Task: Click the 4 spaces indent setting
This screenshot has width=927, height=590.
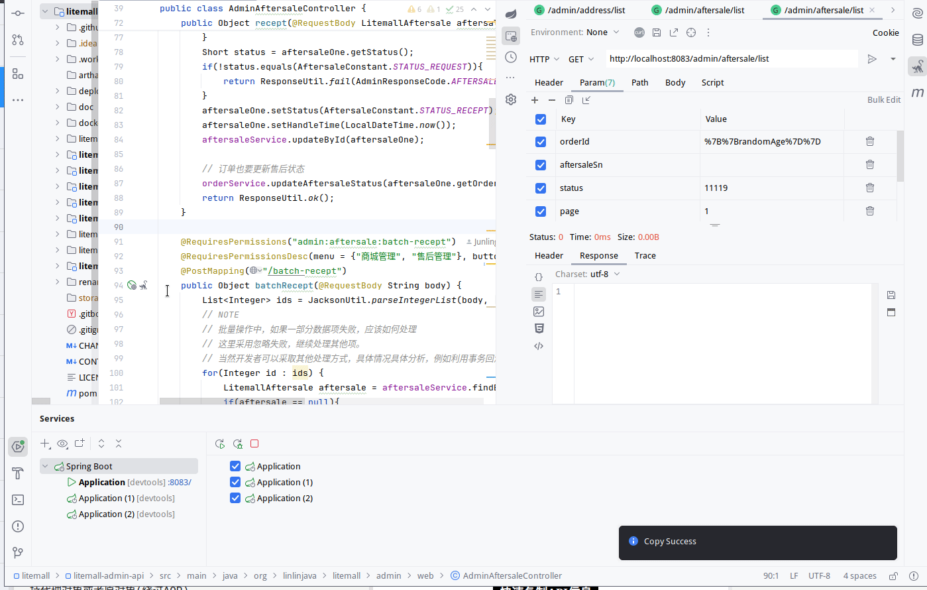Action: pos(859,576)
